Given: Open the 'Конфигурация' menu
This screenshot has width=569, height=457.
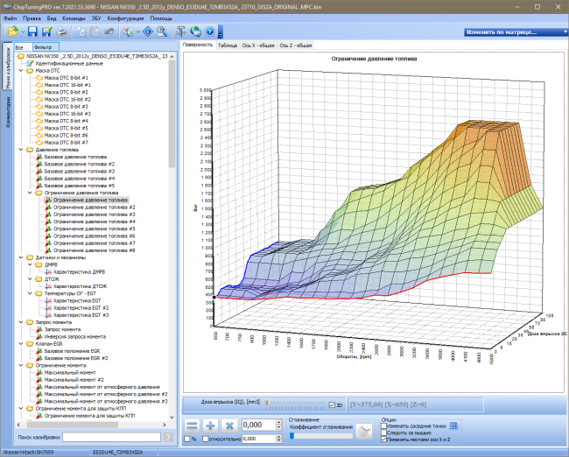Looking at the screenshot, I should click(125, 18).
